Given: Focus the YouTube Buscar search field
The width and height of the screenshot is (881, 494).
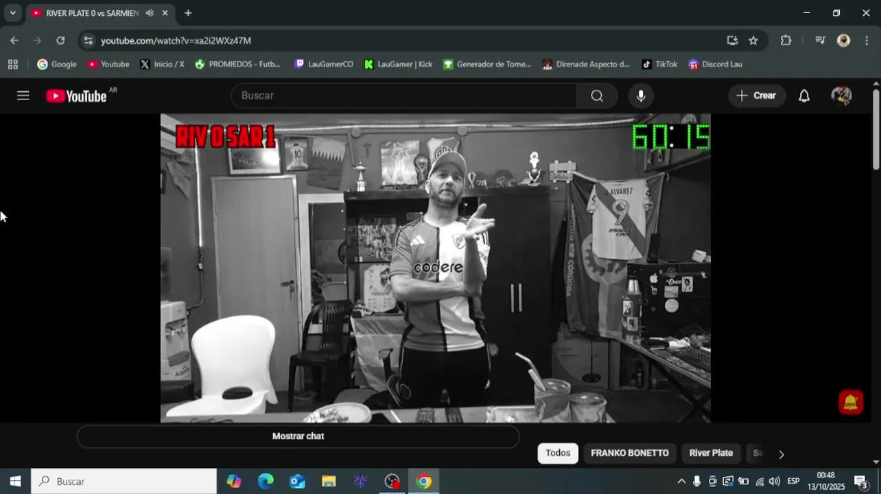Looking at the screenshot, I should 405,95.
